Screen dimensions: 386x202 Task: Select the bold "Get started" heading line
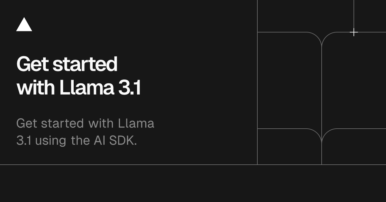tap(67, 64)
